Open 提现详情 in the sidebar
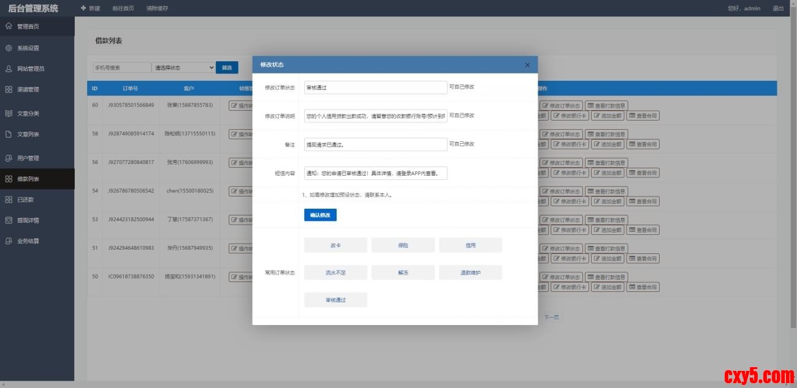The height and width of the screenshot is (388, 797). pyautogui.click(x=28, y=220)
